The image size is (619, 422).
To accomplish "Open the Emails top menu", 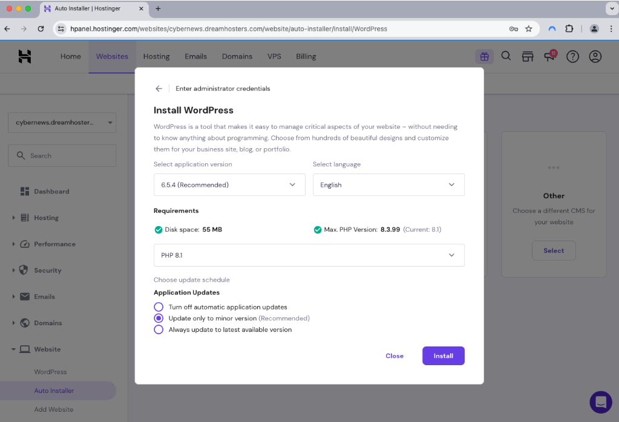I will [196, 56].
